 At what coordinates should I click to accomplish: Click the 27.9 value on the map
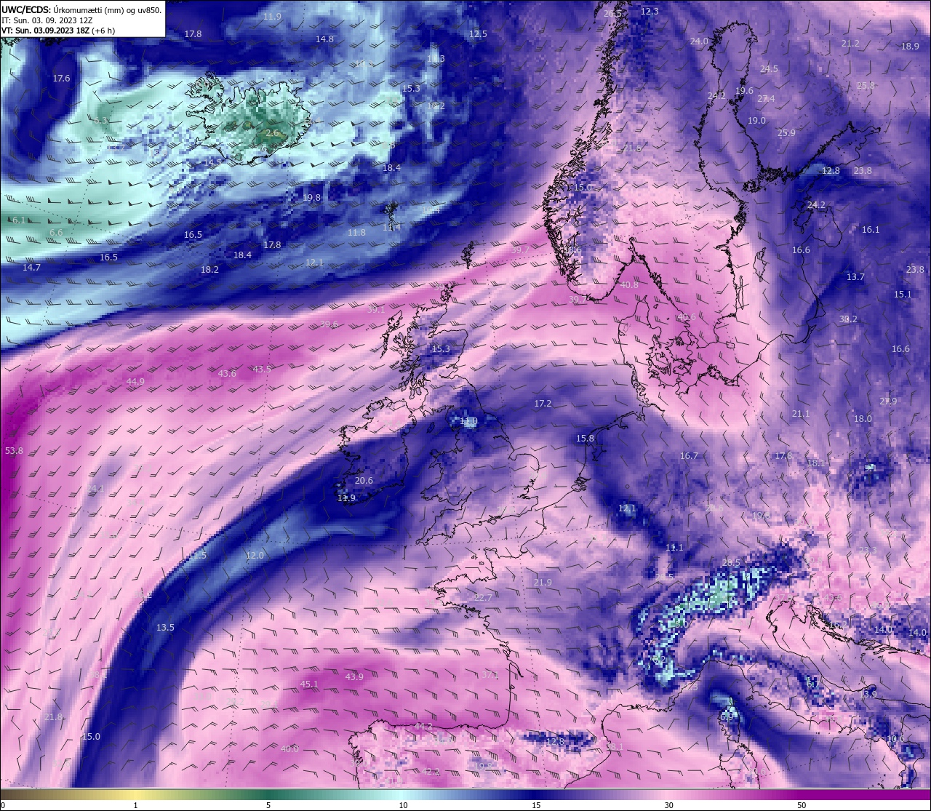(888, 401)
